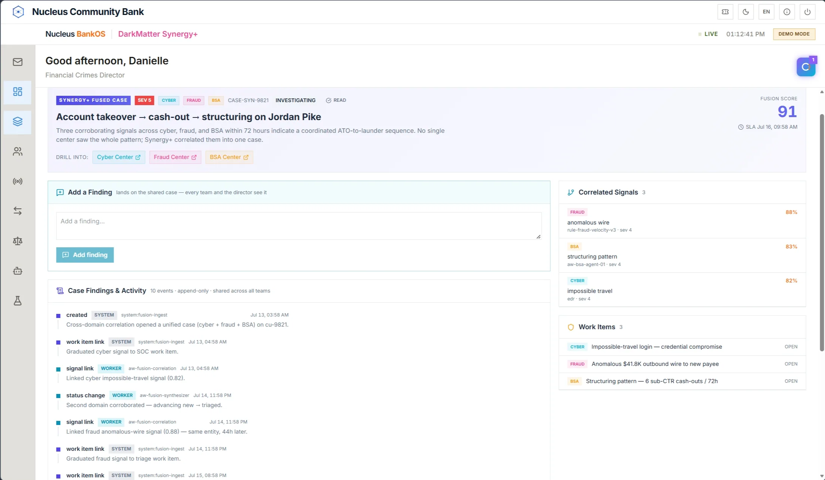The height and width of the screenshot is (480, 825).
Task: Switch language with EN button
Action: (x=766, y=12)
